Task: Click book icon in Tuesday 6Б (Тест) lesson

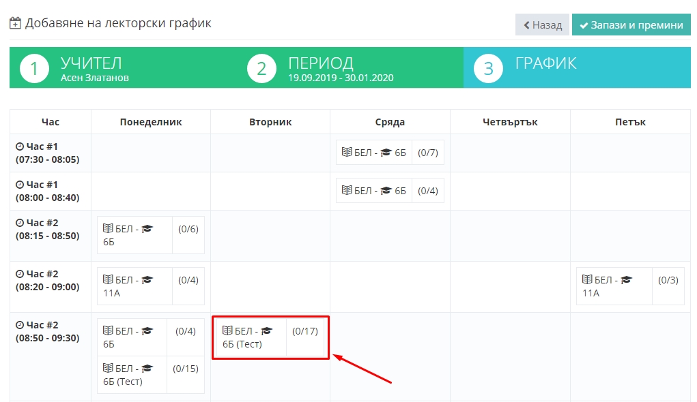Action: tap(227, 330)
